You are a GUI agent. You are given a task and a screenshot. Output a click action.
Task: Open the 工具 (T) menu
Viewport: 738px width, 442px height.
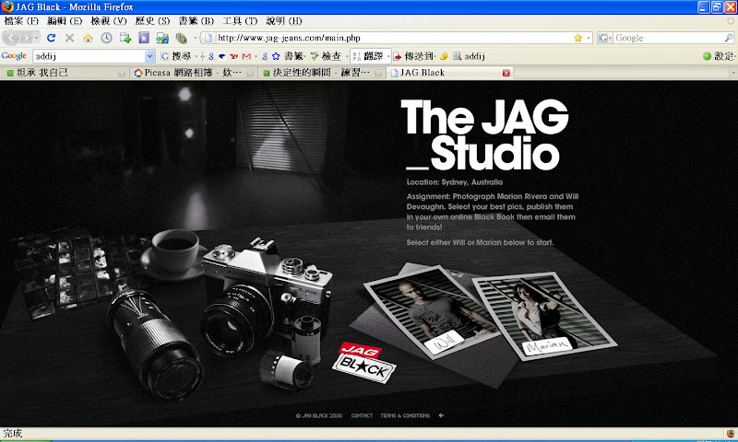pos(240,20)
